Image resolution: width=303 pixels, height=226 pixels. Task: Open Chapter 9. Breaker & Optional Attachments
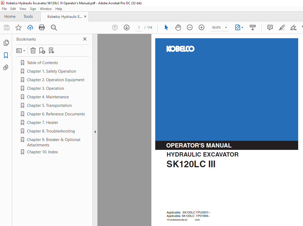tap(54, 142)
